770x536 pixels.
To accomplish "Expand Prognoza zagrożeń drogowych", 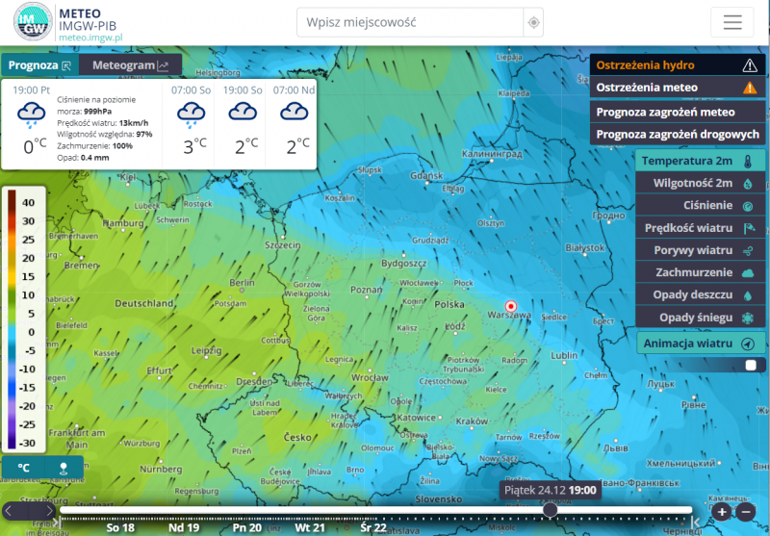I will 678,134.
